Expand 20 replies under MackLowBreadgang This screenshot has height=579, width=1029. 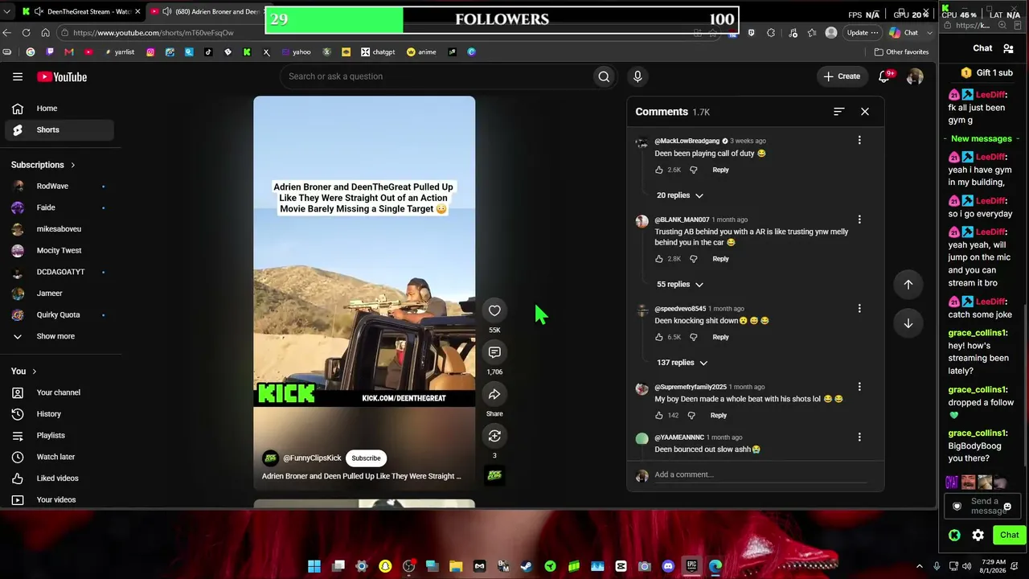pos(680,195)
